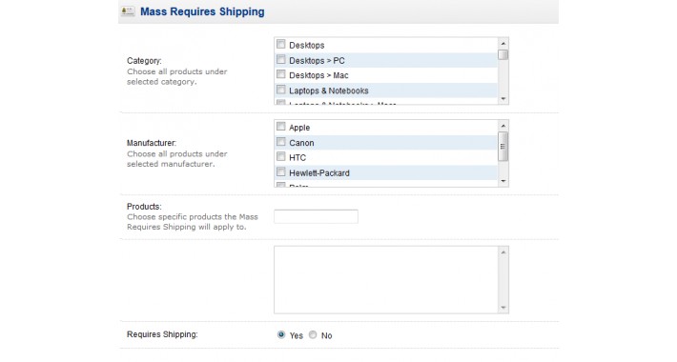Click the products list box scroll down arrow
Screen dimensions: 677x362
[x=503, y=308]
